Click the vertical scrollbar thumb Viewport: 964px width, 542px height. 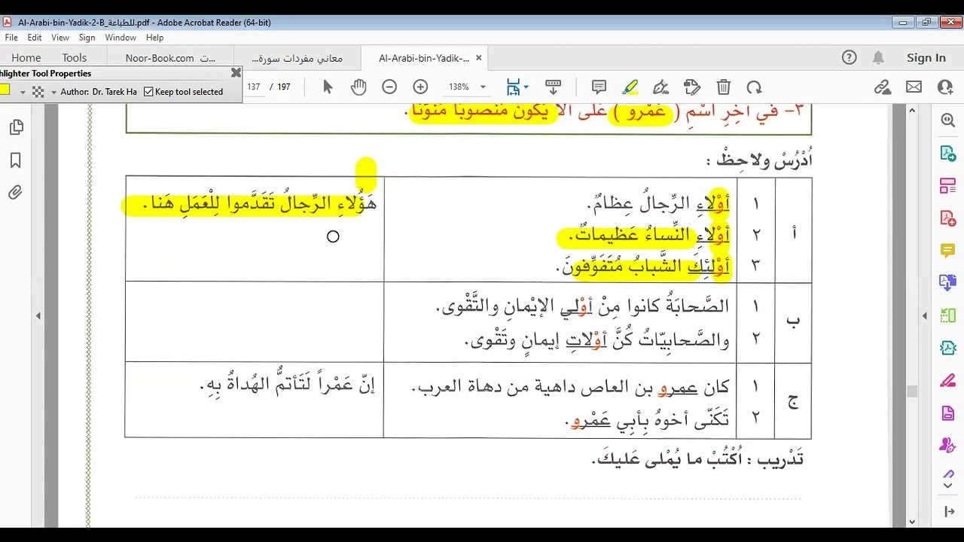pyautogui.click(x=912, y=391)
